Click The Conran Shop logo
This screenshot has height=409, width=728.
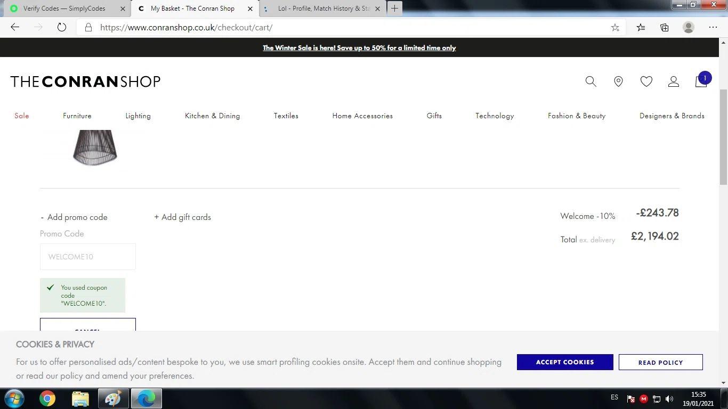85,81
